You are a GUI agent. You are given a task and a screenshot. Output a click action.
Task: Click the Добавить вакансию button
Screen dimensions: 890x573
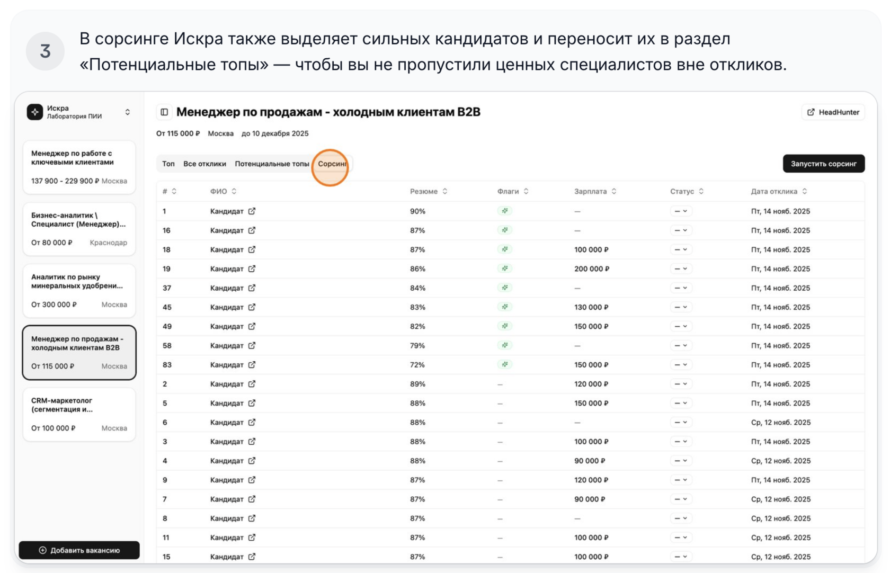[x=79, y=550]
